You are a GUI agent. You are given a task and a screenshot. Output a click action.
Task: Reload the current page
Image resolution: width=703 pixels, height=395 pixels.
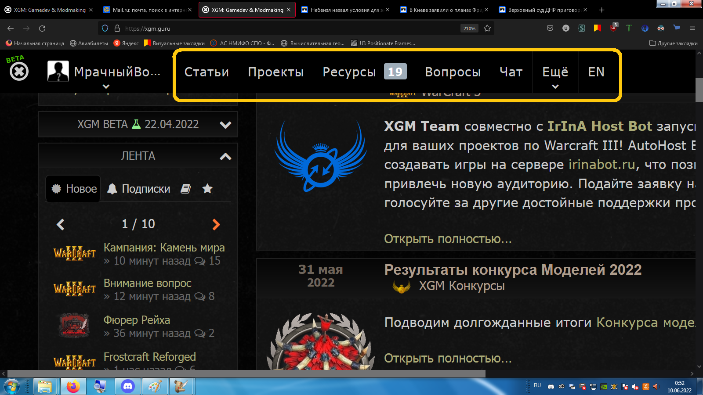click(42, 28)
